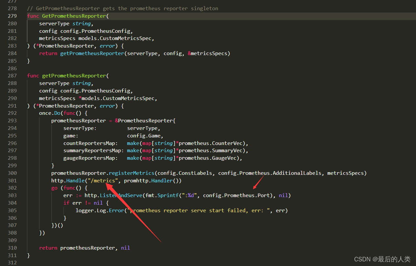This screenshot has height=266, width=416.
Task: Click &metricsSpecs argument on line 284
Action: tap(207, 53)
